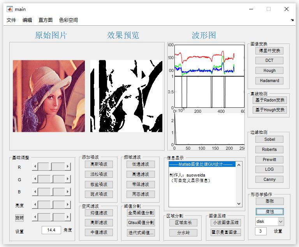This screenshot has height=247, width=299.
Task: Click left arrow of B slider
Action: pos(35,192)
